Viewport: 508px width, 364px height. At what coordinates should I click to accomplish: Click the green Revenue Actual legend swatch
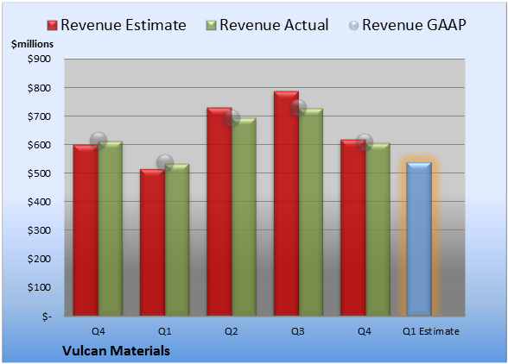(x=211, y=26)
